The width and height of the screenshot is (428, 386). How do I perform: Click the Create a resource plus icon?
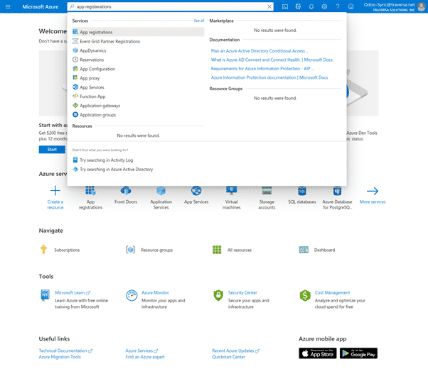55,191
